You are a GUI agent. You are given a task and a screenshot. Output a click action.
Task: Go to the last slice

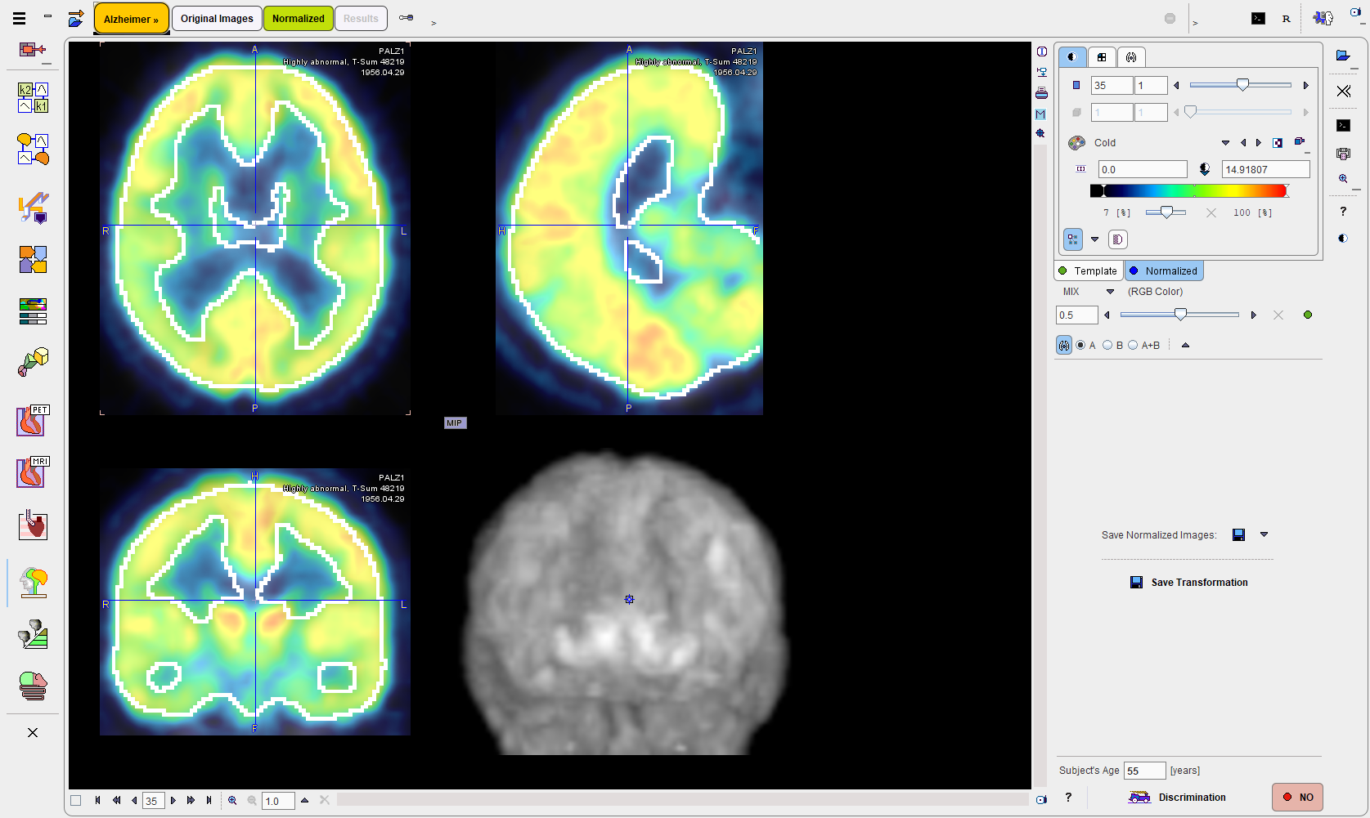(x=209, y=801)
